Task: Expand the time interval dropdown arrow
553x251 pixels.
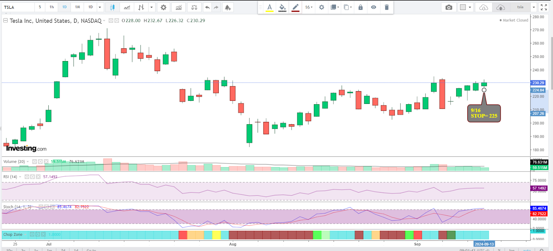Action: click(x=100, y=7)
